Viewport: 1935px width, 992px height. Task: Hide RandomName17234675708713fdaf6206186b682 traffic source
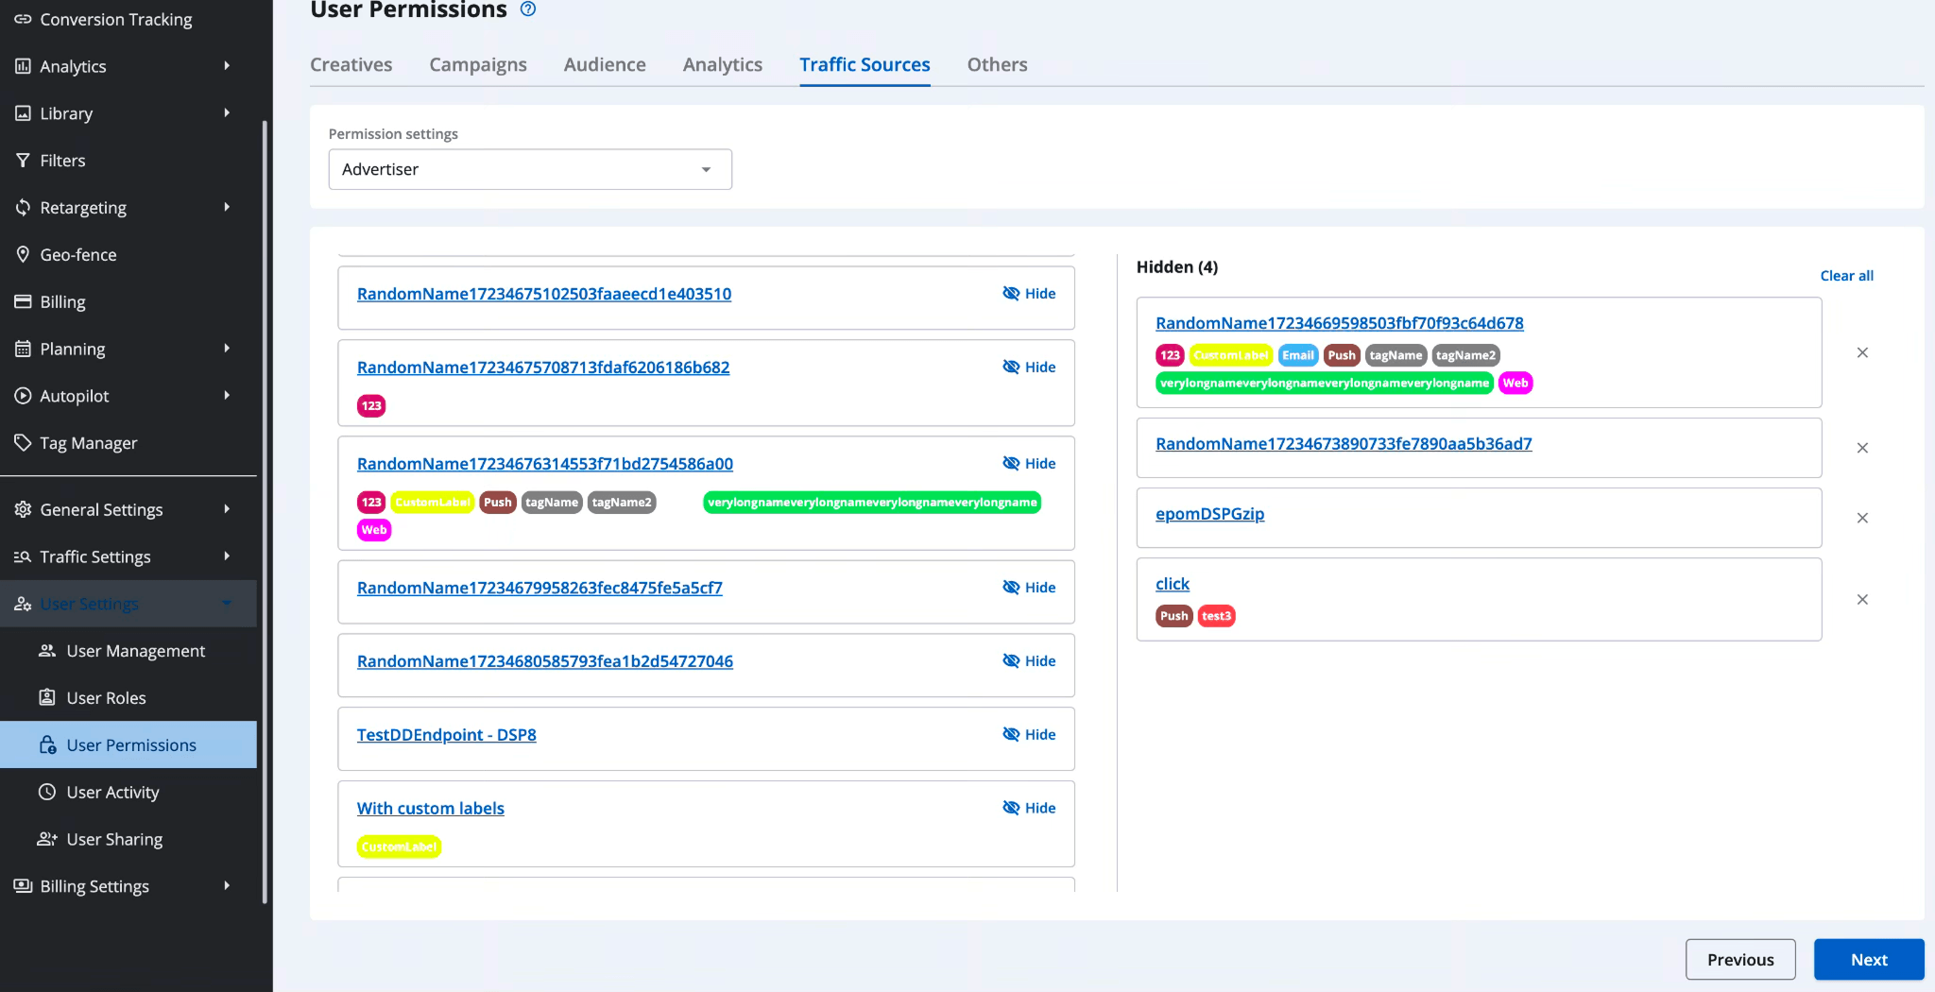(1029, 368)
